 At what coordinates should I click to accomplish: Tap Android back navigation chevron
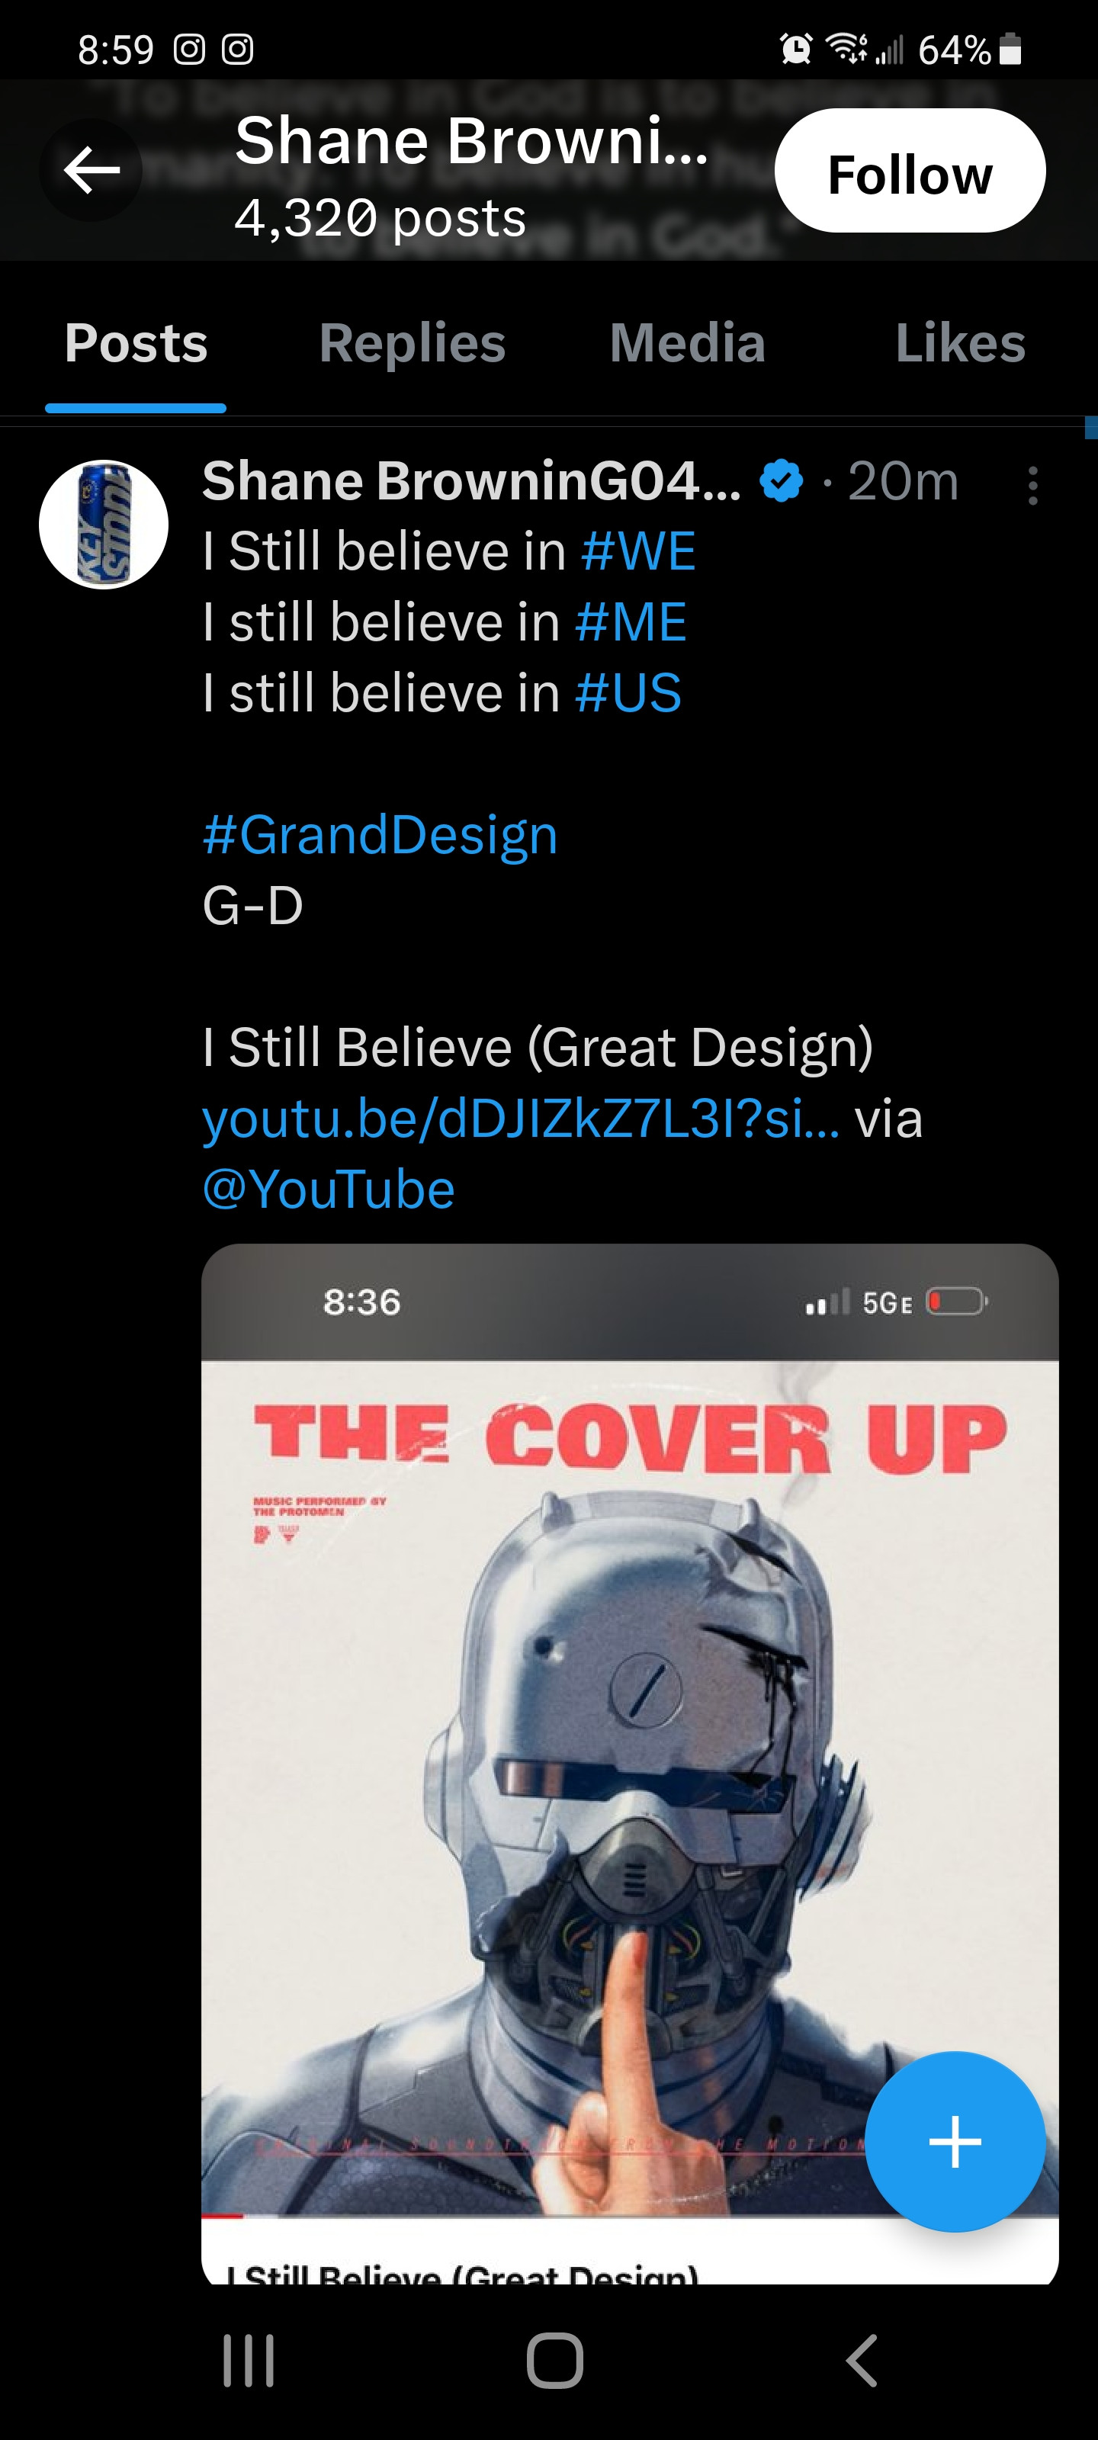[x=861, y=2361]
